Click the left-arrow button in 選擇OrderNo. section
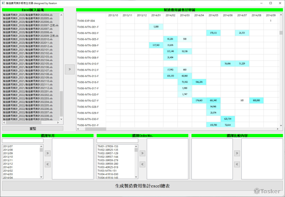This screenshot has height=197, width=285. tap(142, 164)
